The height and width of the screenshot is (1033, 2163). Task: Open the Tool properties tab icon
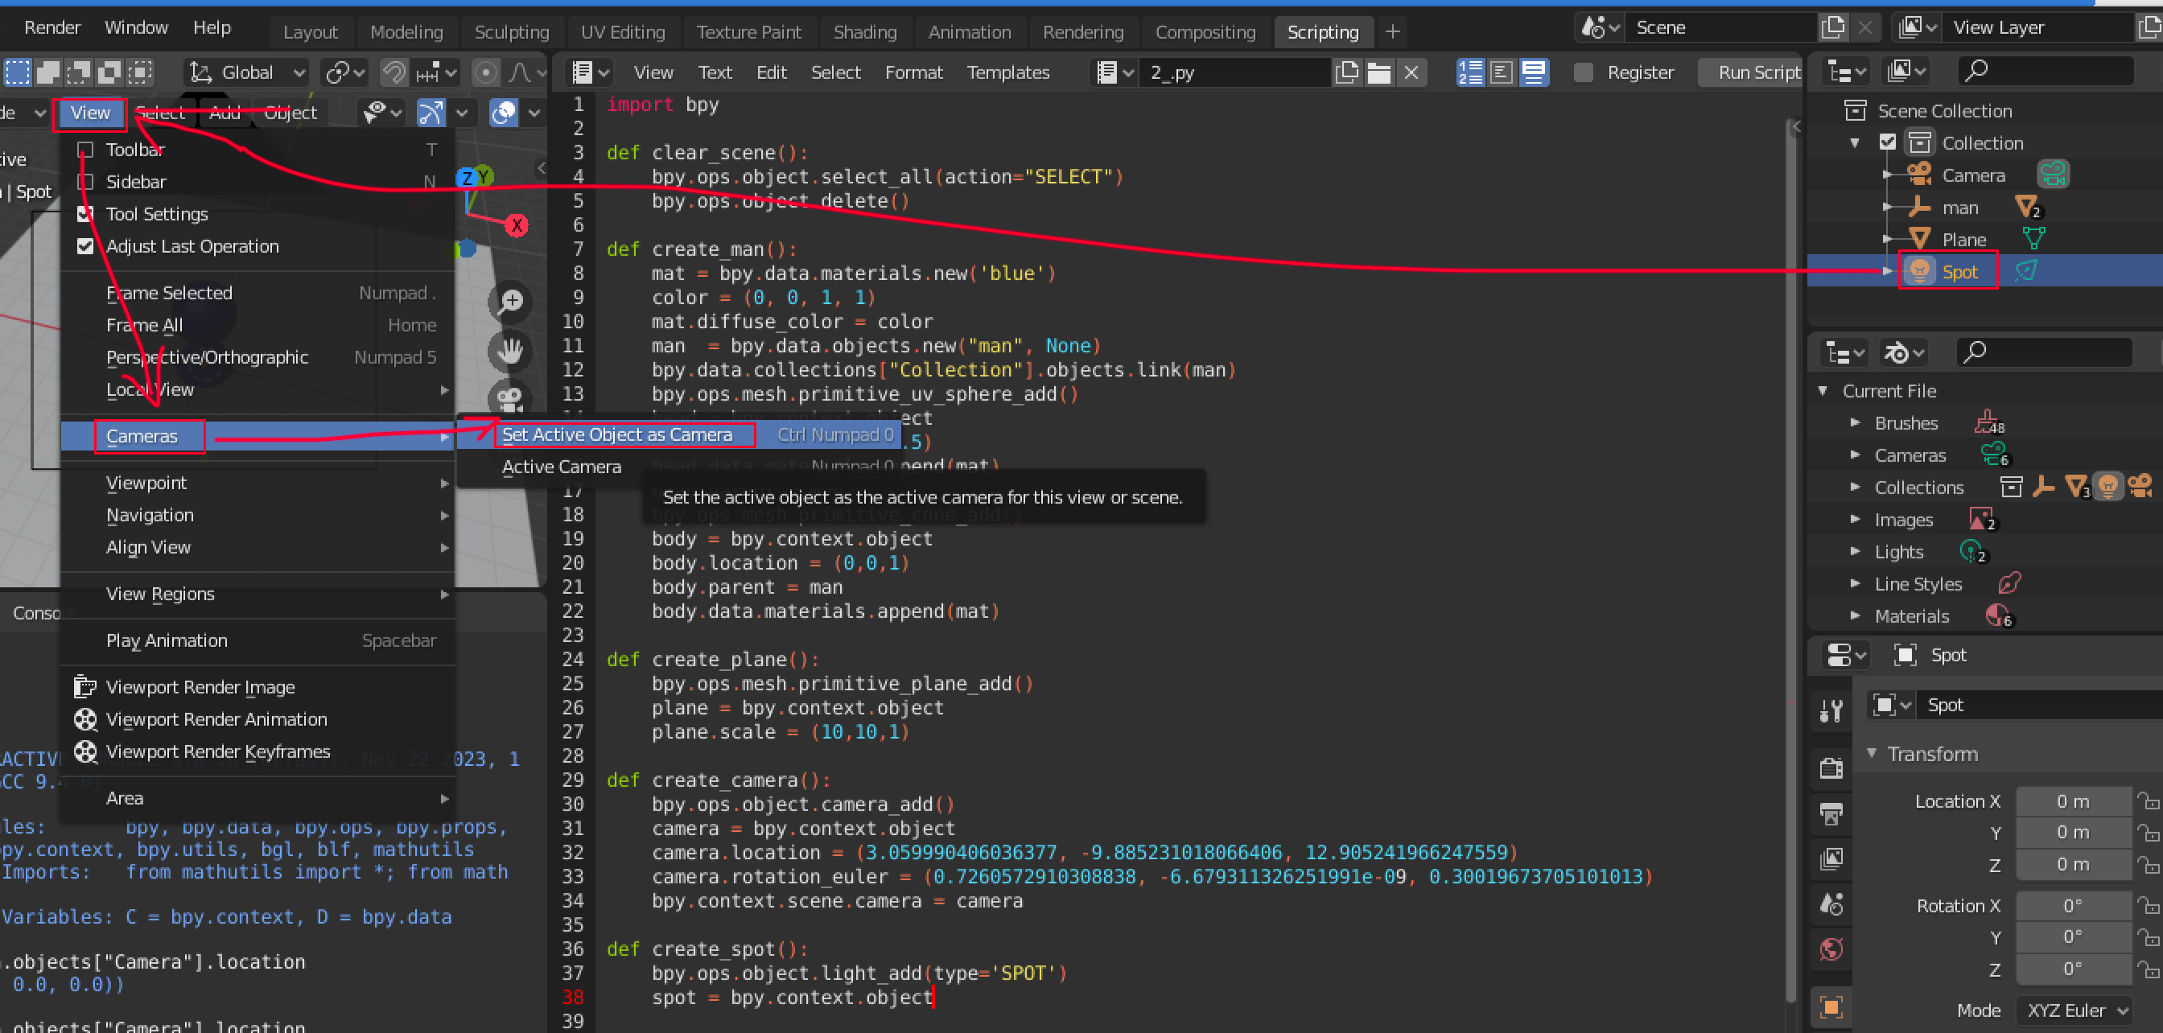pyautogui.click(x=1831, y=710)
